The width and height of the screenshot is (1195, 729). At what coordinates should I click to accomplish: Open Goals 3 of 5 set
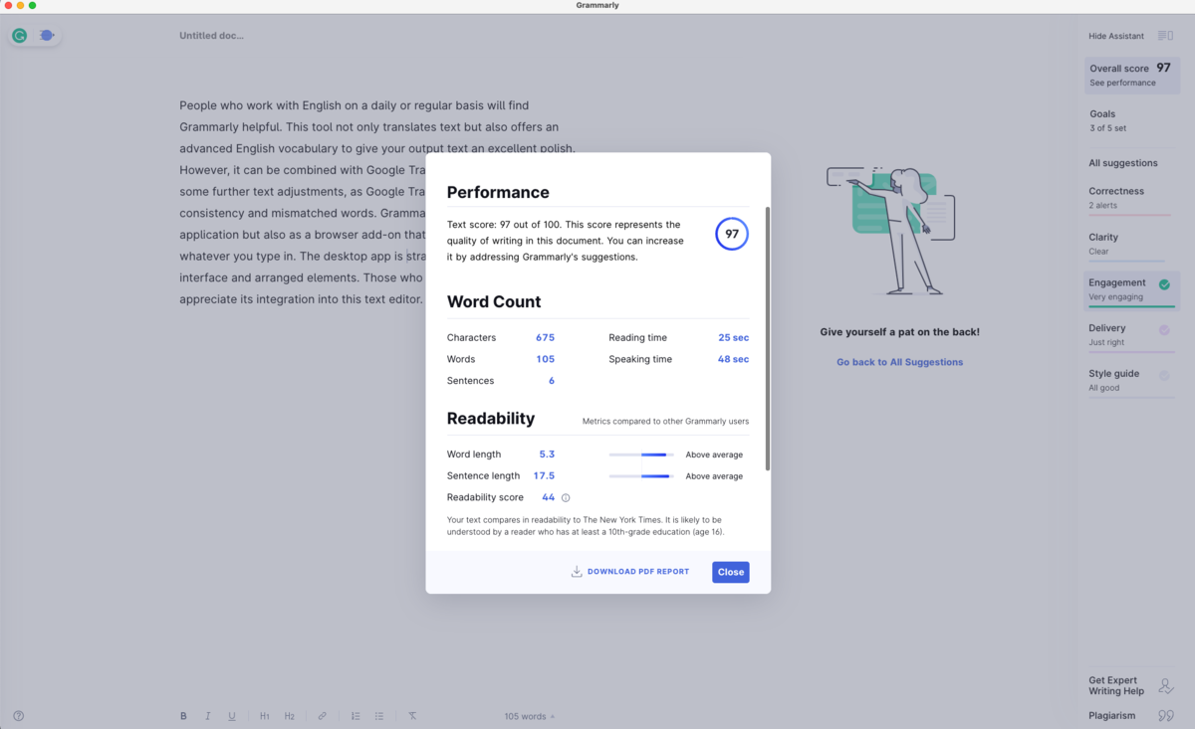tap(1131, 120)
